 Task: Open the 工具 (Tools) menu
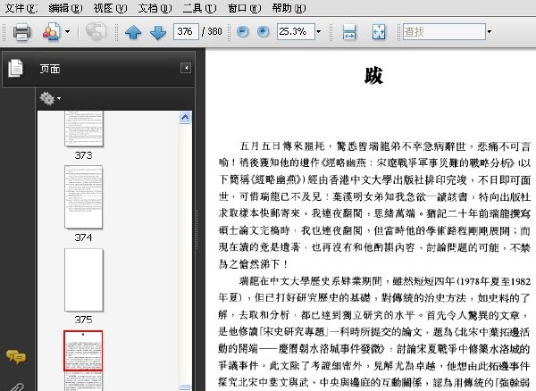coord(199,8)
